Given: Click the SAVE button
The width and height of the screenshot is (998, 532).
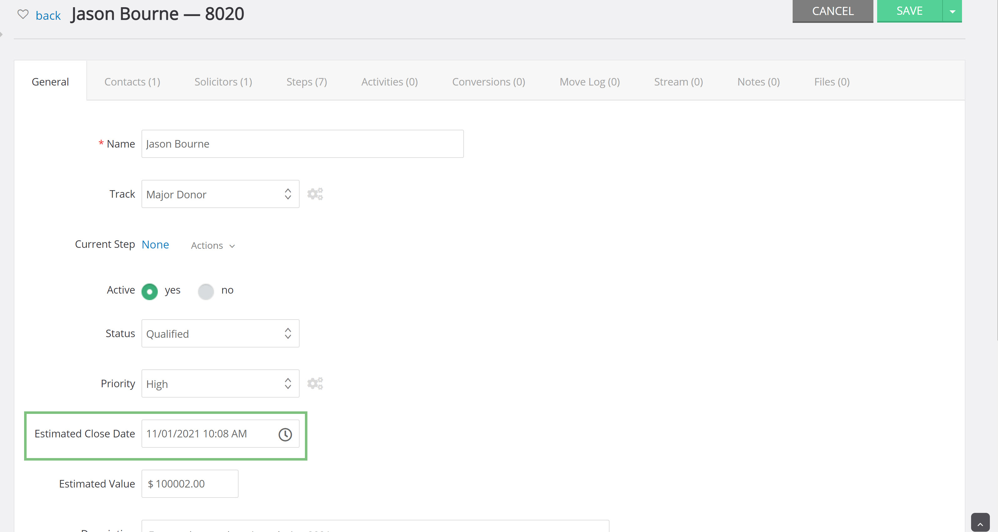Looking at the screenshot, I should point(909,11).
